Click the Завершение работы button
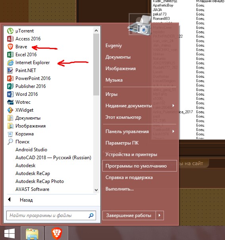225x240 pixels. [129, 215]
